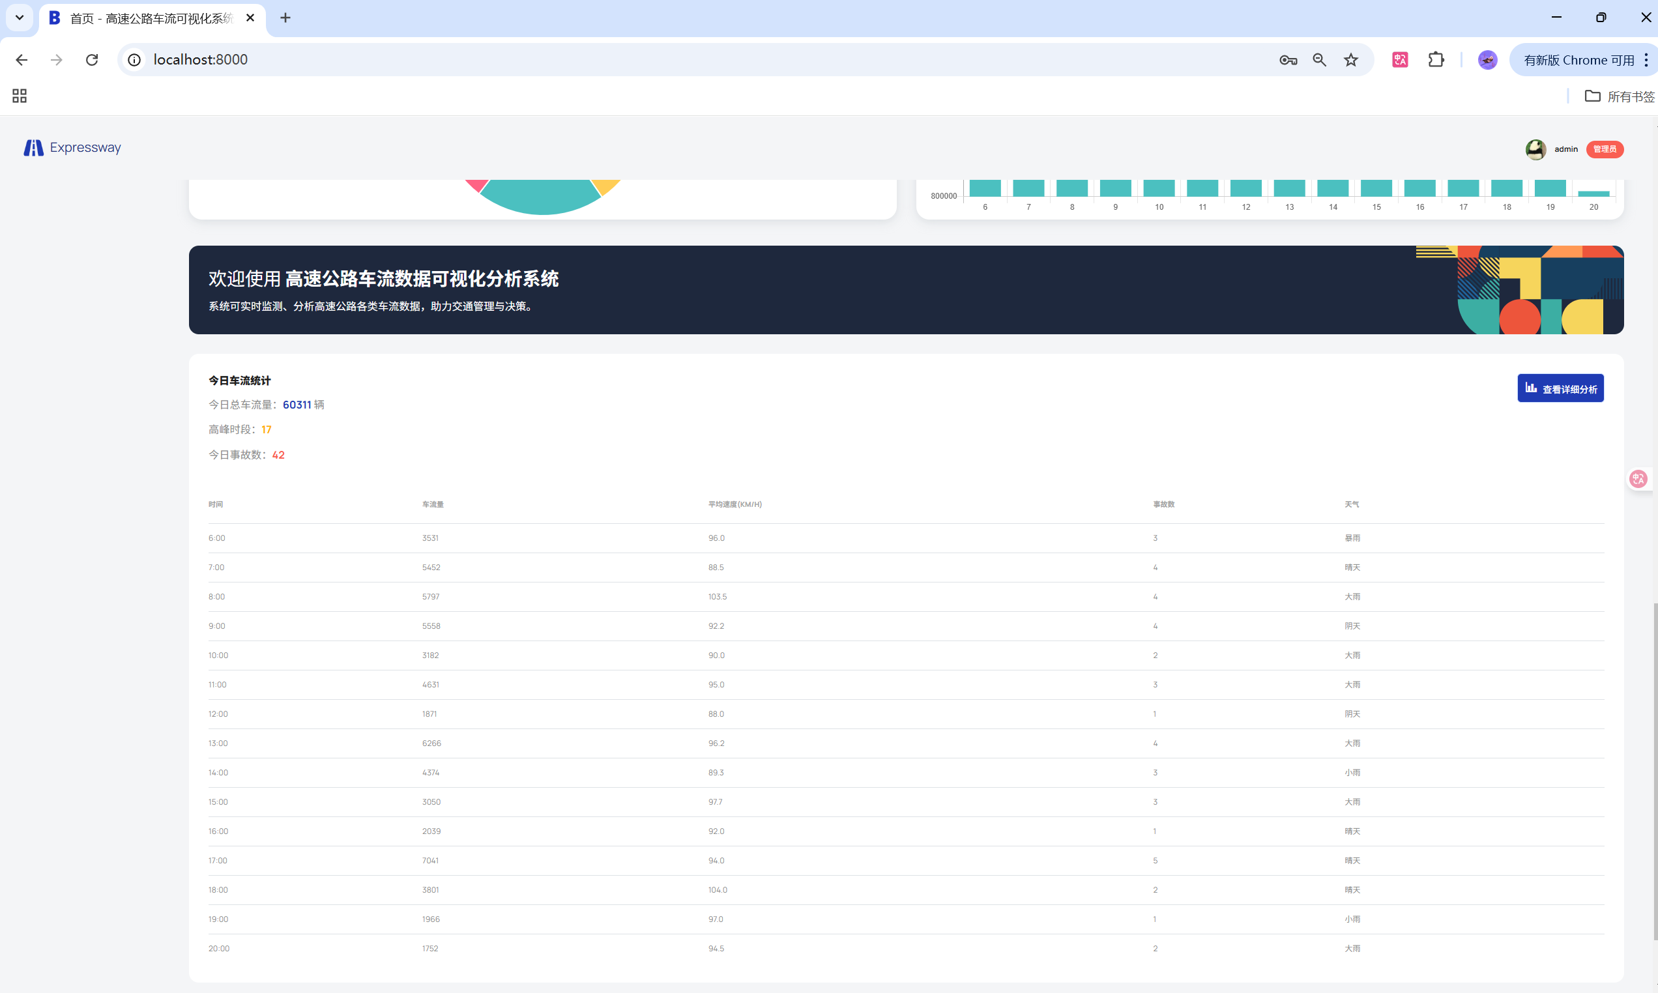Open the password key icon
This screenshot has height=993, width=1658.
(1288, 60)
